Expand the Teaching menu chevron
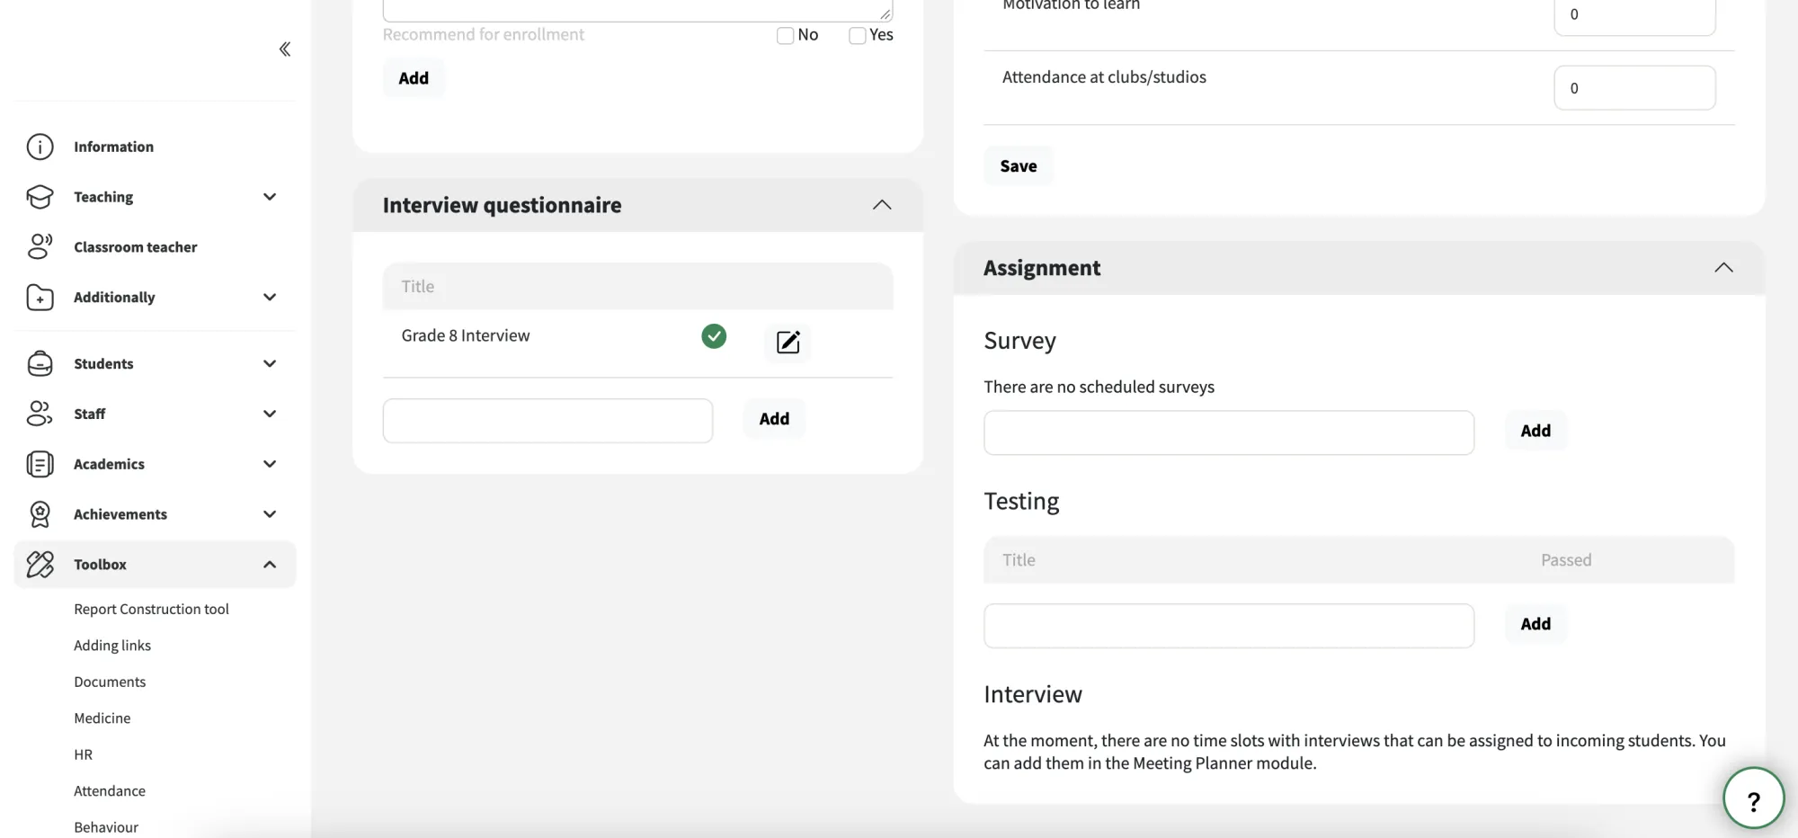The height and width of the screenshot is (838, 1798). pyautogui.click(x=270, y=197)
